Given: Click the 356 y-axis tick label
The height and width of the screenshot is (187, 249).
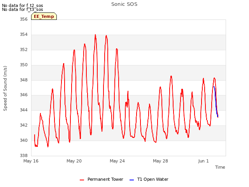Looking at the screenshot, I should [24, 19].
